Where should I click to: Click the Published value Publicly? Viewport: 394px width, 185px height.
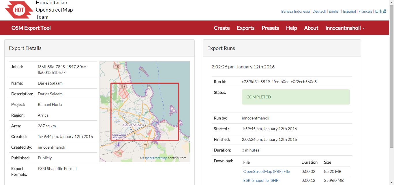coord(45,158)
